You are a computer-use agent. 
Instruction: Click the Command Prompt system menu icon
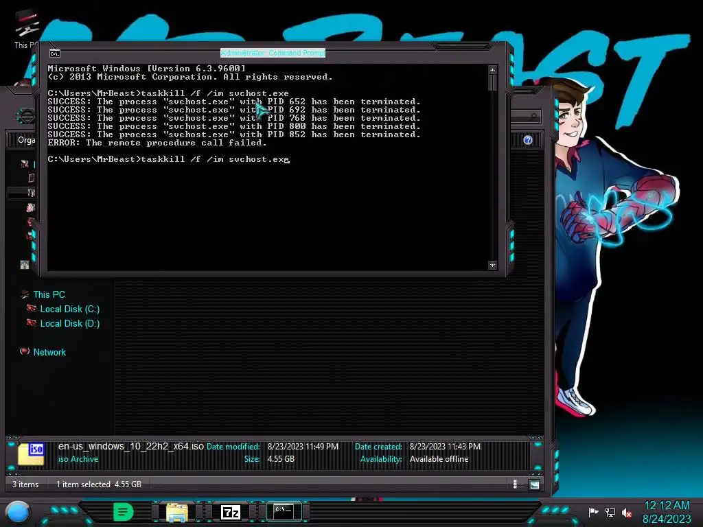tap(55, 54)
